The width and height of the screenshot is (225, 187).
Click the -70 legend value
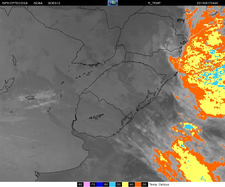point(93,184)
